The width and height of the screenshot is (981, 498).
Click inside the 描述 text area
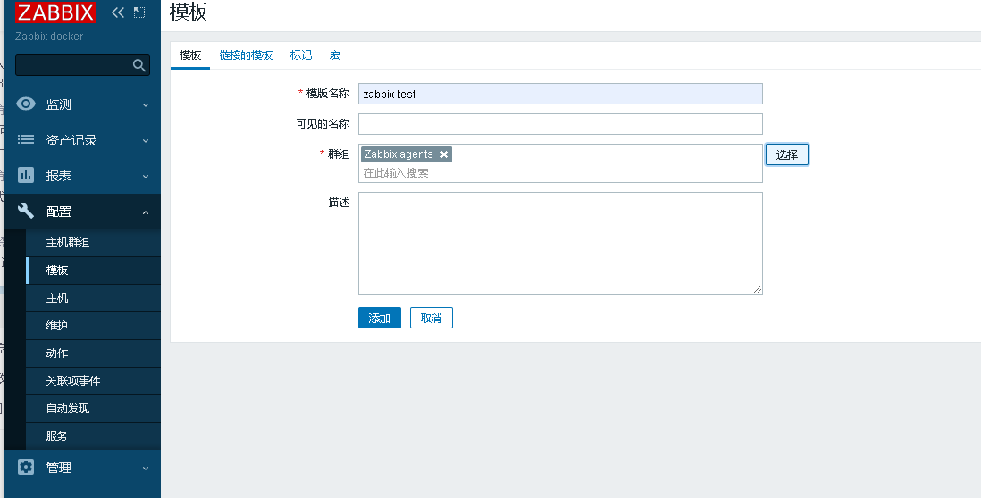pyautogui.click(x=560, y=243)
